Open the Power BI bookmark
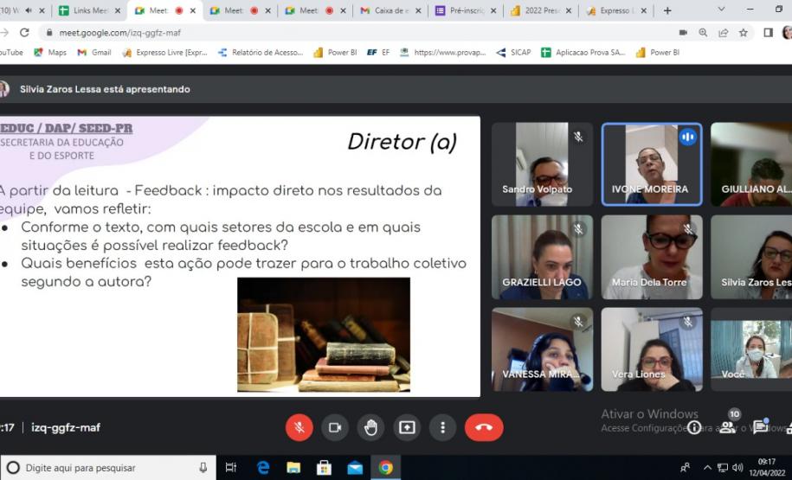 335,53
